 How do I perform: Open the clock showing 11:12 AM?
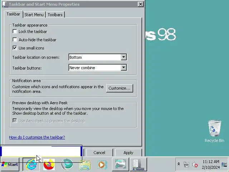(x=211, y=164)
